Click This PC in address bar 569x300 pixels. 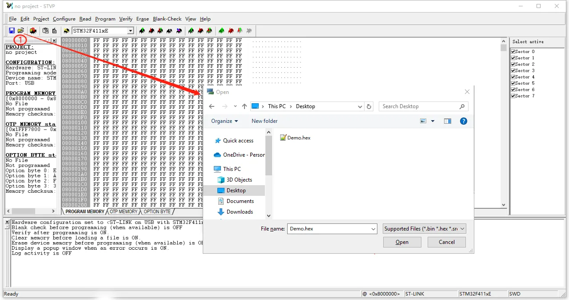point(277,106)
